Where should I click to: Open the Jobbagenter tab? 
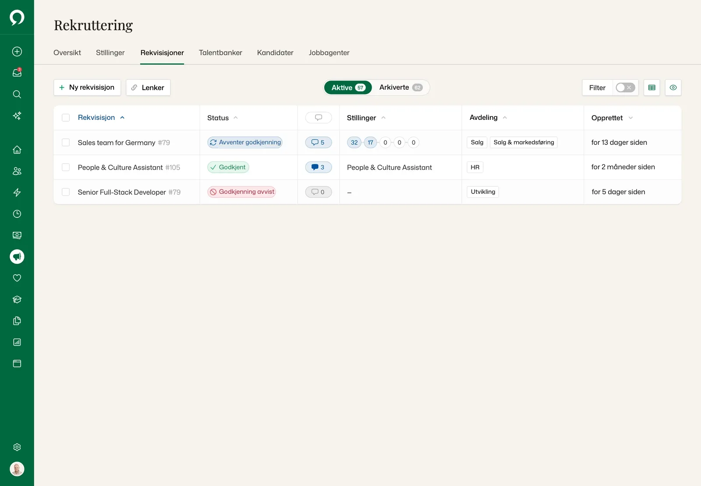[329, 52]
